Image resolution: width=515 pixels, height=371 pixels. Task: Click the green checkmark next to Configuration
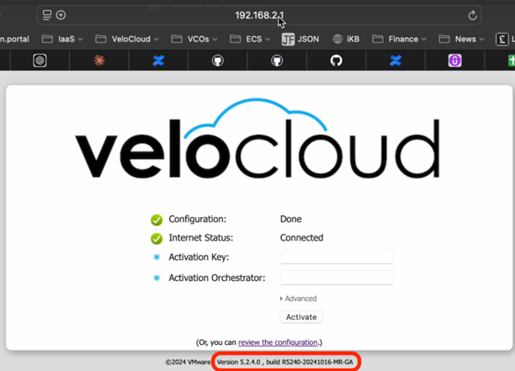157,220
